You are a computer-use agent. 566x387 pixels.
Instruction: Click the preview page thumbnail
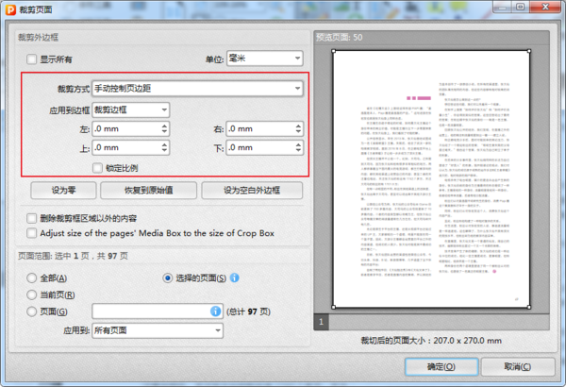click(x=431, y=179)
